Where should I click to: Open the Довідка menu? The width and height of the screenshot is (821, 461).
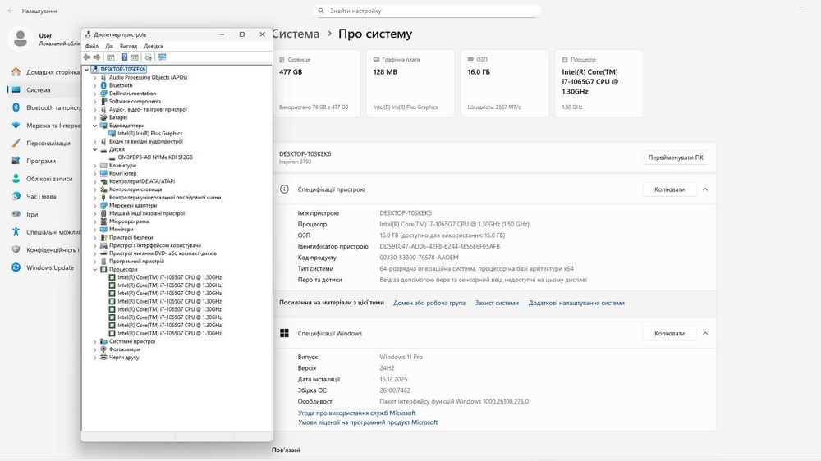pos(154,46)
